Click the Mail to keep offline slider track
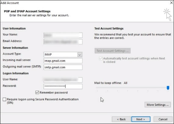This screenshot has height=124, width=174. click(x=132, y=88)
